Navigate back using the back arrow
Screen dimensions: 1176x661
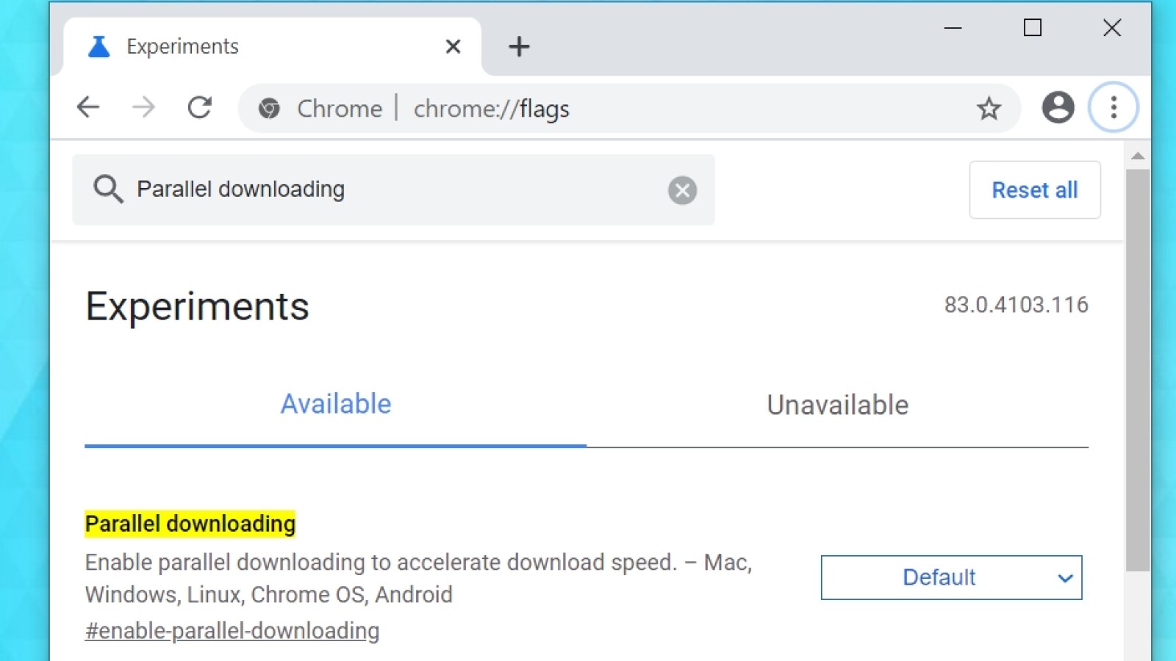88,107
